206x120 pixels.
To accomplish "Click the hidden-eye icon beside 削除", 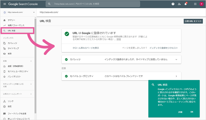I will (x=4, y=54).
